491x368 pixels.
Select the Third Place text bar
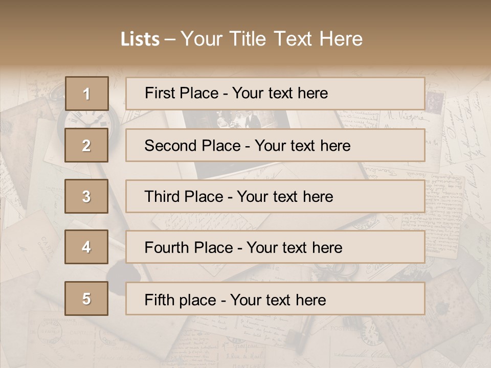pyautogui.click(x=275, y=196)
